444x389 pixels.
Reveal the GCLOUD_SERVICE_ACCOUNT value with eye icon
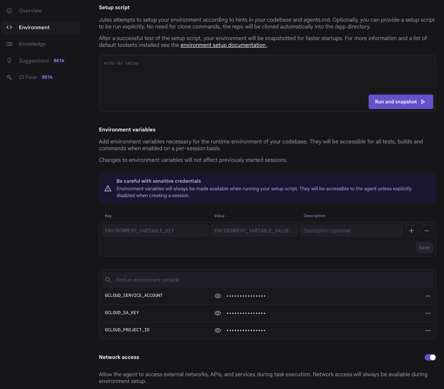pos(218,296)
